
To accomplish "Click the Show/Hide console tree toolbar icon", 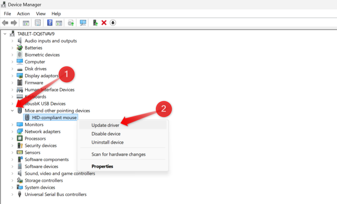I will 26,23.
